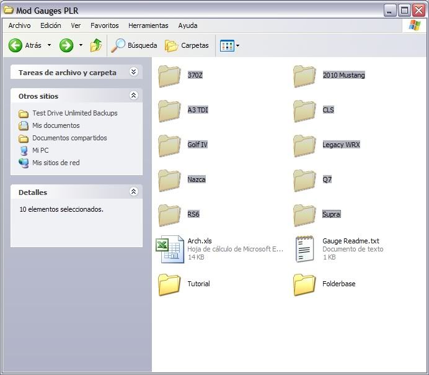This screenshot has height=375, width=429.
Task: Open the Arch.xls Excel file icon
Action: pos(169,250)
